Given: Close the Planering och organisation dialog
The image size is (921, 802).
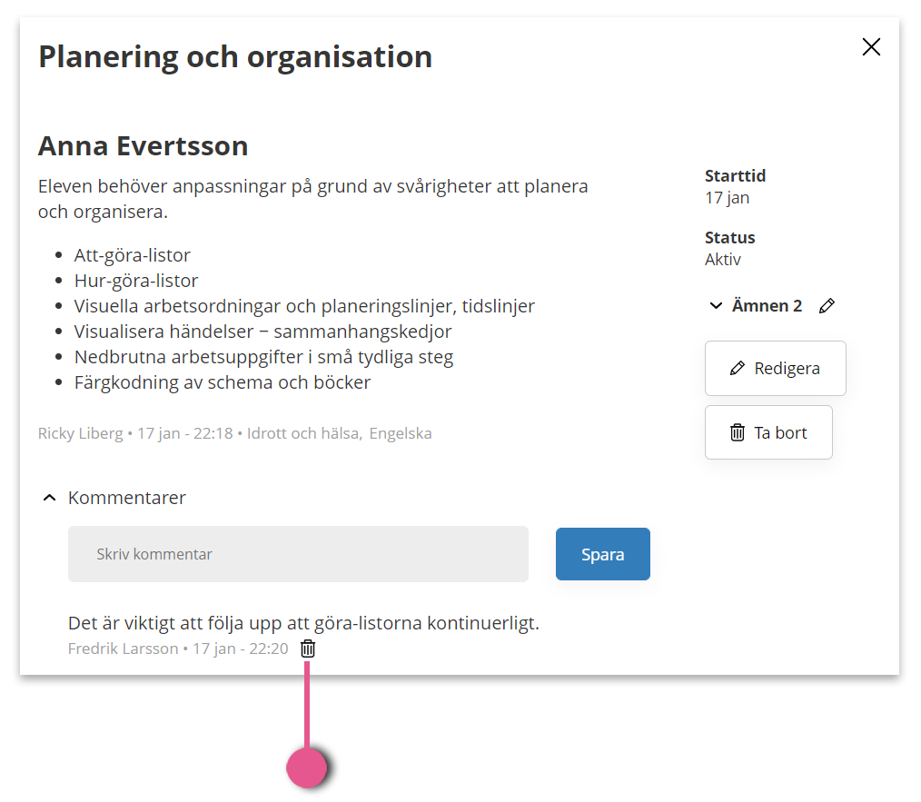Looking at the screenshot, I should click(871, 47).
